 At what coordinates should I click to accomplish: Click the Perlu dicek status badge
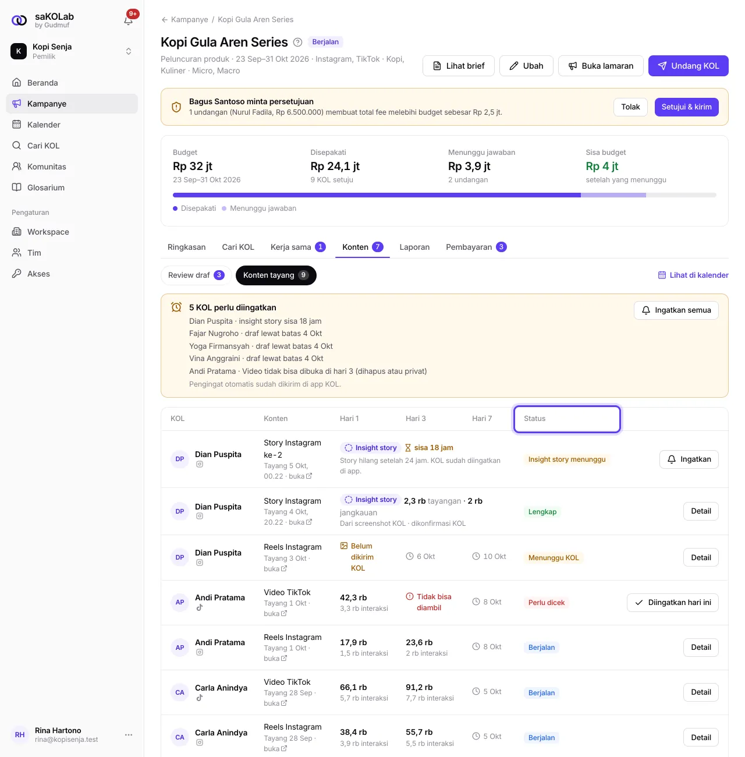[547, 603]
